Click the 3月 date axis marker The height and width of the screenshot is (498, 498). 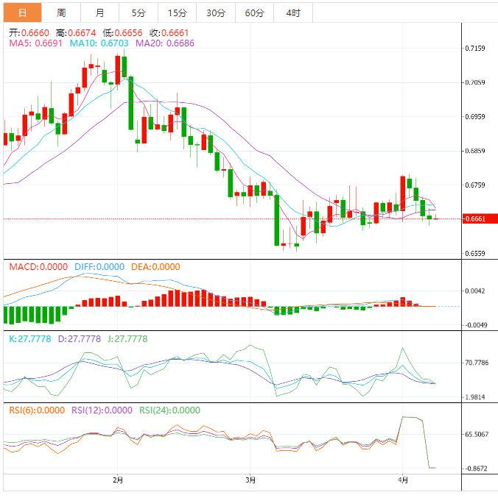point(250,480)
